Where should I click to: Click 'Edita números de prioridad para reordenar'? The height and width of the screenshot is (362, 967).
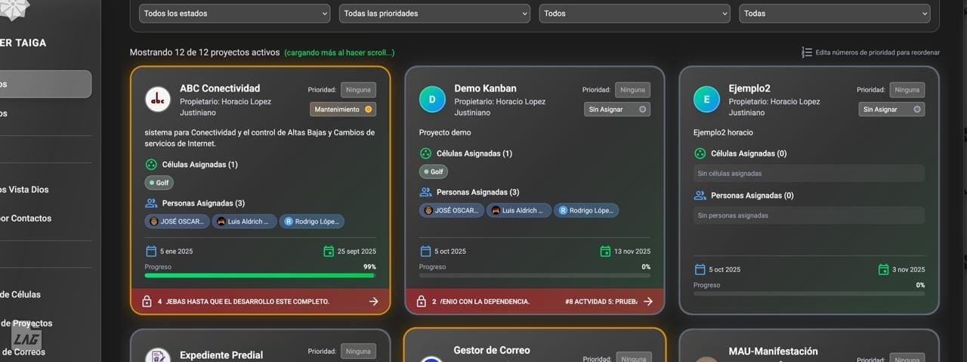[878, 53]
